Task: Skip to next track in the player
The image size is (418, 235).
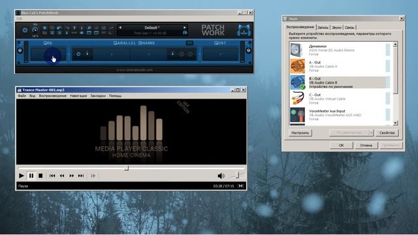Action: (x=81, y=176)
